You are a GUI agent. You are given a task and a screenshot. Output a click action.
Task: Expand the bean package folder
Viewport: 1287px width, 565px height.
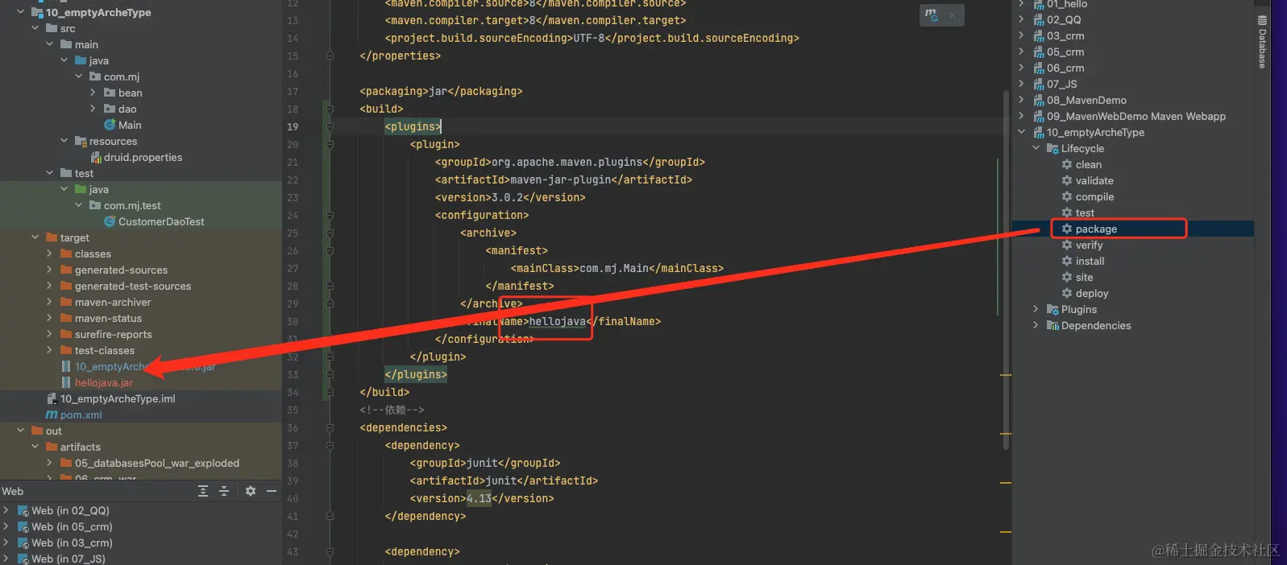click(x=93, y=93)
